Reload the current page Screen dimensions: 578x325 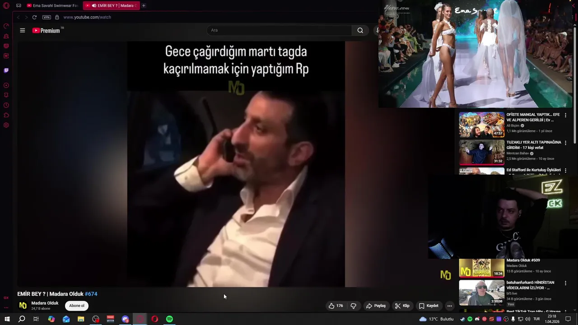click(x=34, y=17)
